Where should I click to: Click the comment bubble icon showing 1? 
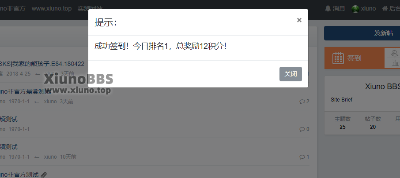click(302, 157)
